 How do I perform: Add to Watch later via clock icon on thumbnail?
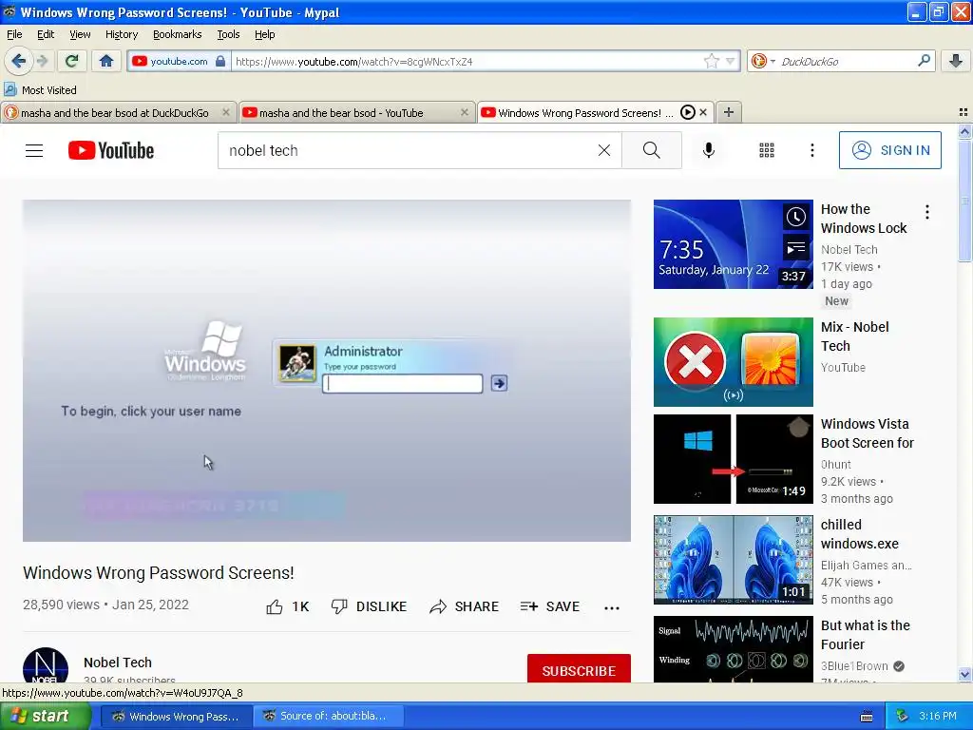[796, 217]
